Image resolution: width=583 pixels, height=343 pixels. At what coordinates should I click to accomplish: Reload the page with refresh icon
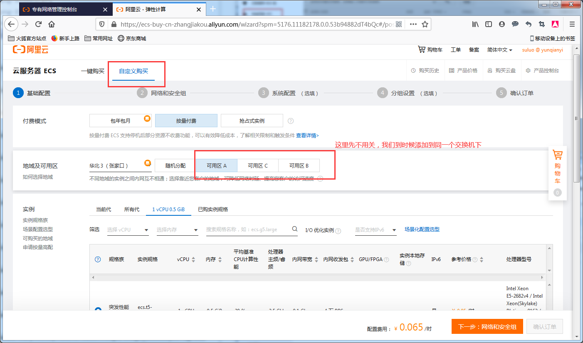pyautogui.click(x=38, y=24)
